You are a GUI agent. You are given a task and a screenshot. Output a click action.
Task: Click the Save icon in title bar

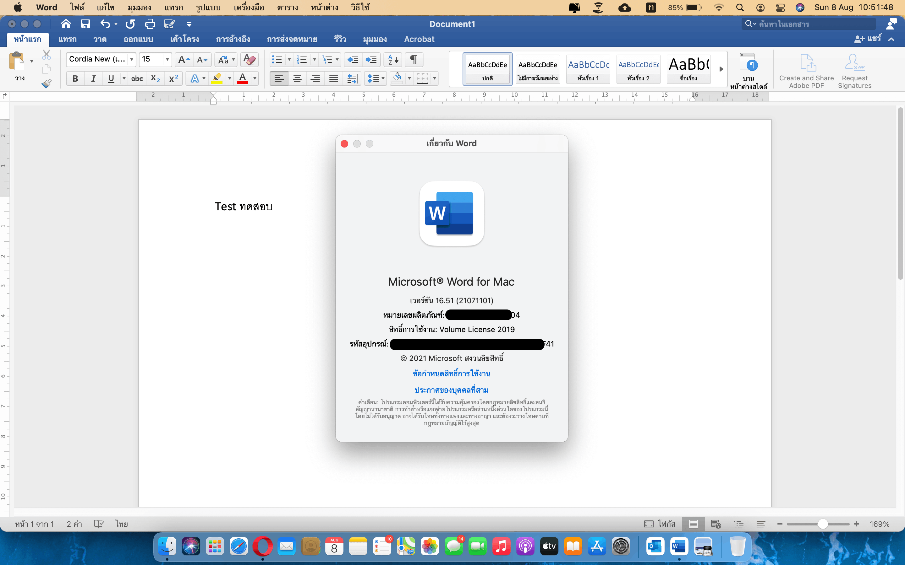(x=85, y=24)
